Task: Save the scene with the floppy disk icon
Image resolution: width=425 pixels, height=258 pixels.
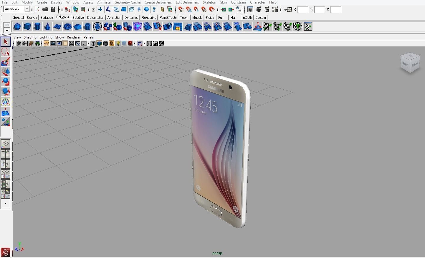Action: [x=53, y=9]
